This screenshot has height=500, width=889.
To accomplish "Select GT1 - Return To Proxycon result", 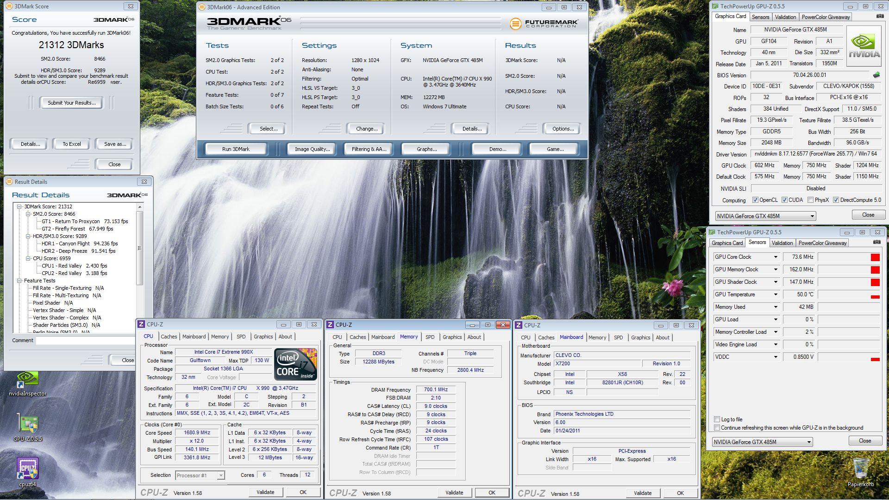I will pos(85,222).
